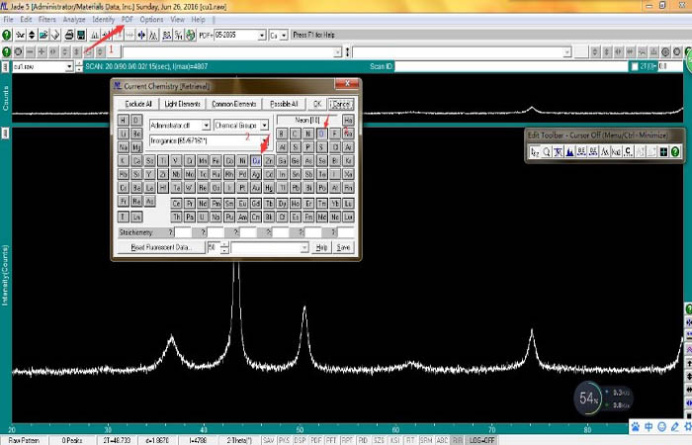The image size is (692, 445).
Task: Click Common Elements button
Action: point(234,103)
